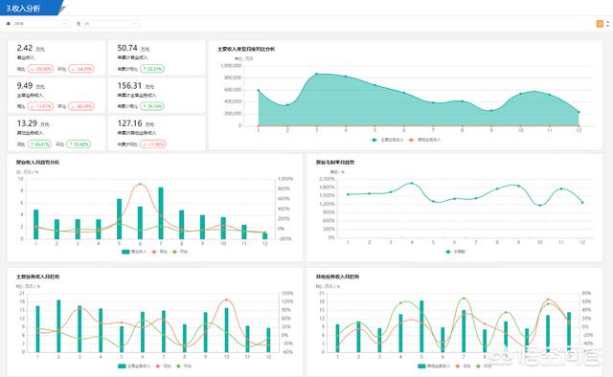
Task: Open the year dropdown showing 2018
Action: point(40,24)
